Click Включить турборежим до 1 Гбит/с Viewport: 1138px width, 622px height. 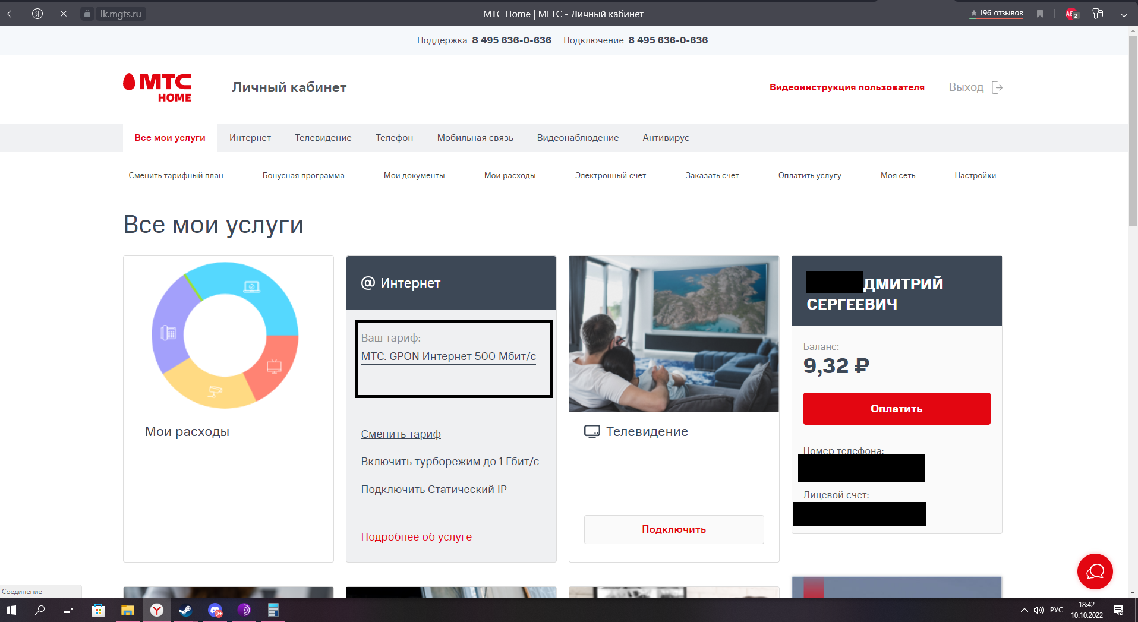[x=450, y=462]
